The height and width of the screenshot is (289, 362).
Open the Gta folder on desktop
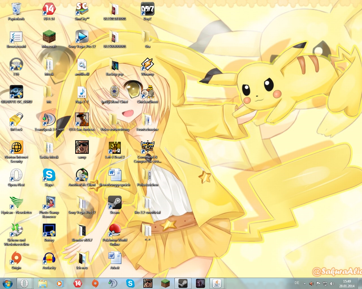point(147,37)
